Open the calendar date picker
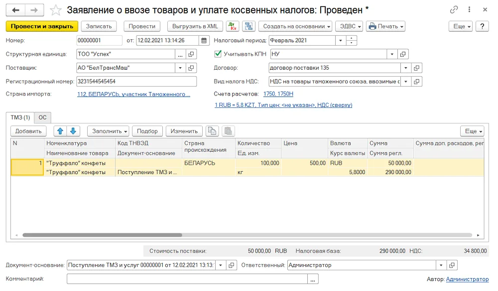This screenshot has height=291, width=498. [204, 40]
